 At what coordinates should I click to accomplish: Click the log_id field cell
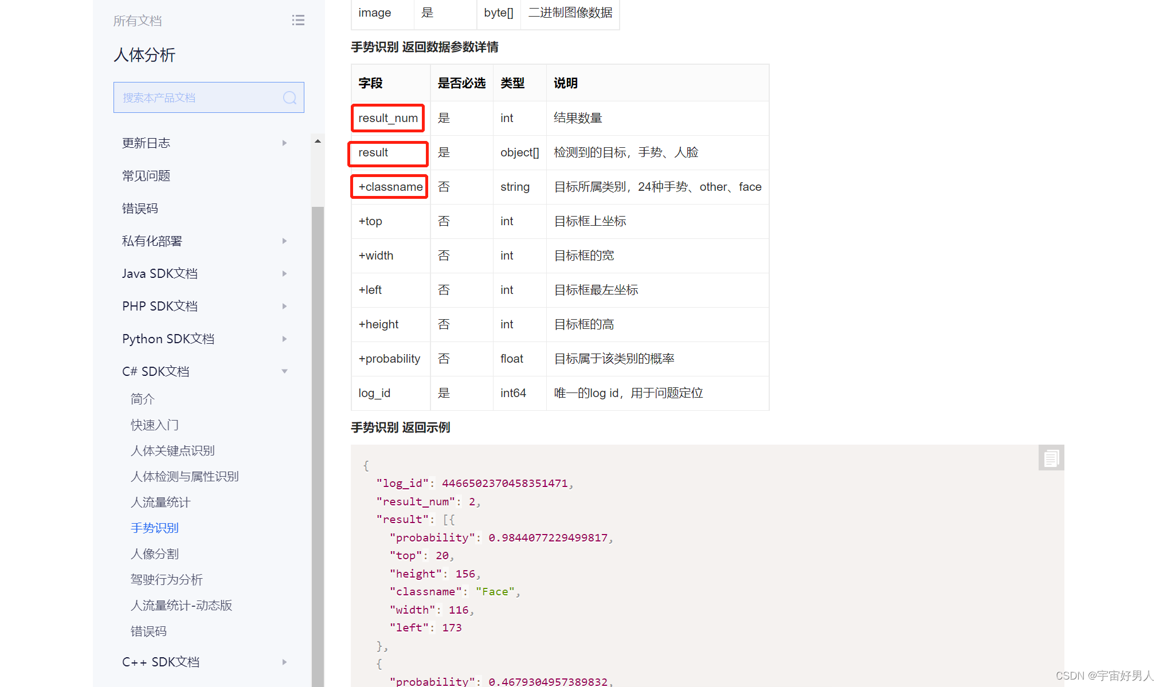390,393
